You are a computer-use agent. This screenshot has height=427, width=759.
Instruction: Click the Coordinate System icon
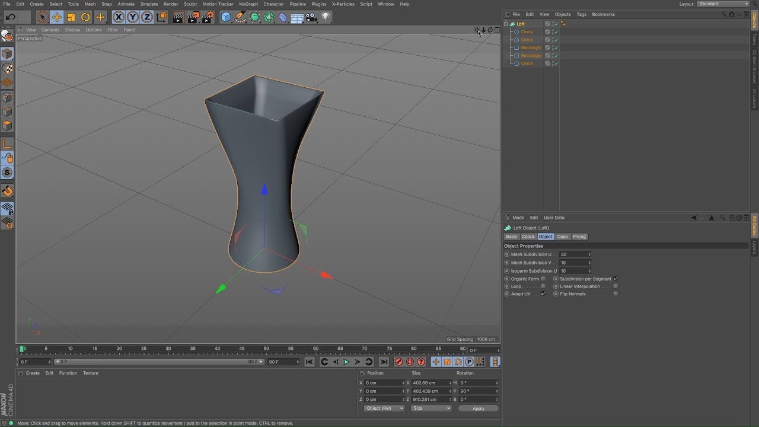click(162, 17)
